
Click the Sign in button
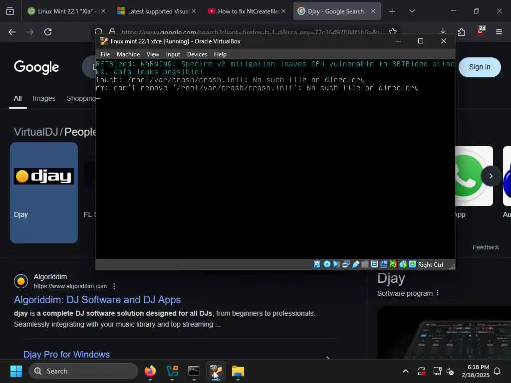pyautogui.click(x=480, y=67)
